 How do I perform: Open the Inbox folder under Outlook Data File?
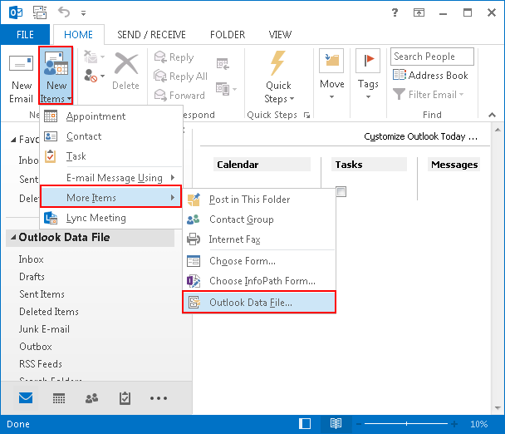click(31, 259)
